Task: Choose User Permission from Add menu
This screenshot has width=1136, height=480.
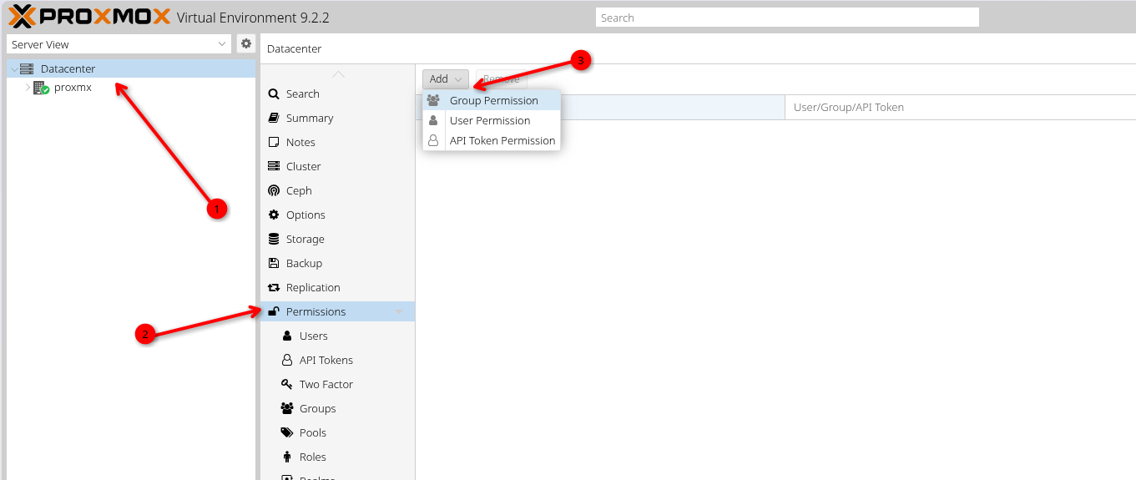Action: (491, 121)
